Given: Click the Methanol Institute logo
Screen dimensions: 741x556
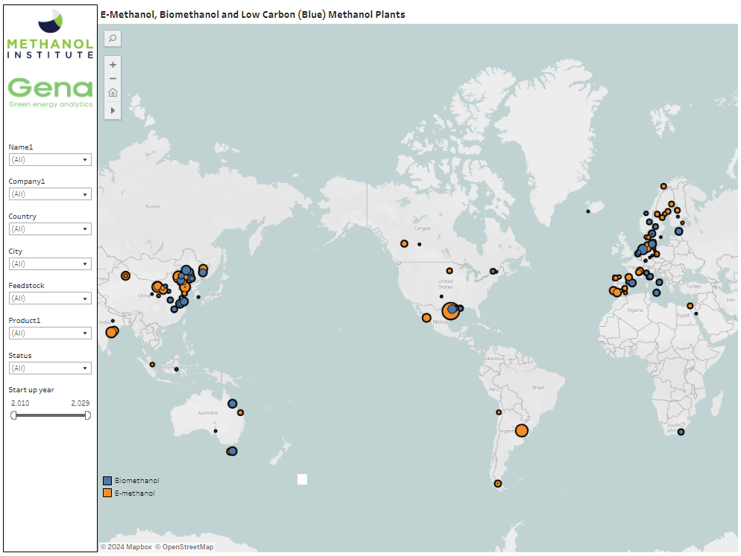Looking at the screenshot, I should tap(50, 34).
